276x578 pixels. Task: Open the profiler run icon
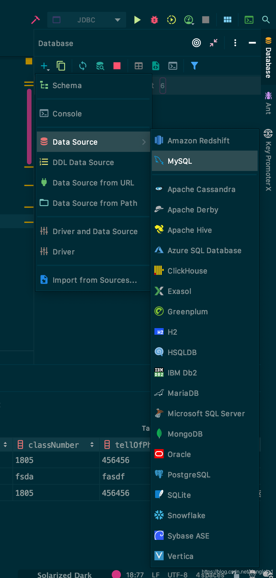coord(189,20)
